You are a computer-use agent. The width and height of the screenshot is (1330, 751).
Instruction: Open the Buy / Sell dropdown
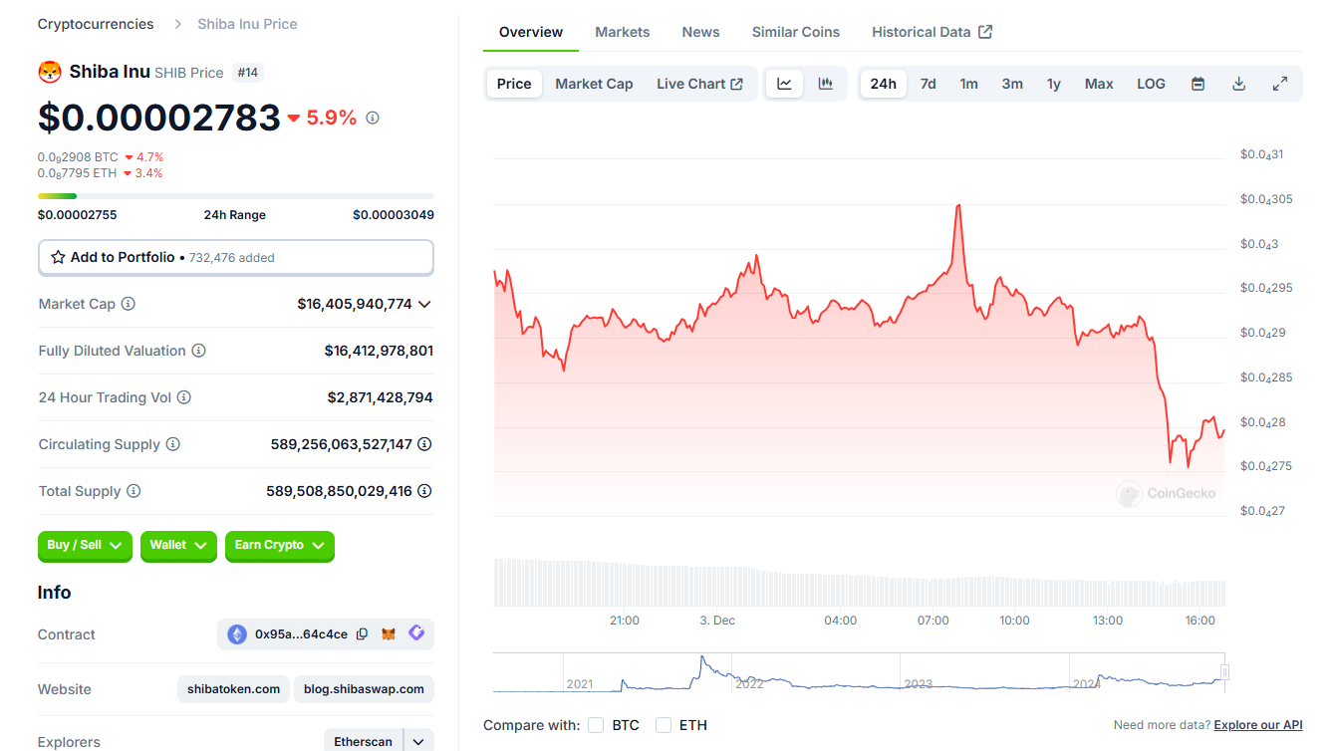pyautogui.click(x=85, y=546)
